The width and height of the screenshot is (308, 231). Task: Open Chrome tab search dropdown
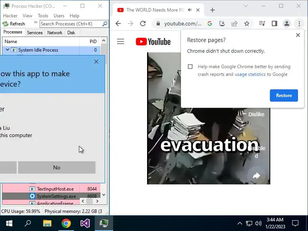(246, 6)
